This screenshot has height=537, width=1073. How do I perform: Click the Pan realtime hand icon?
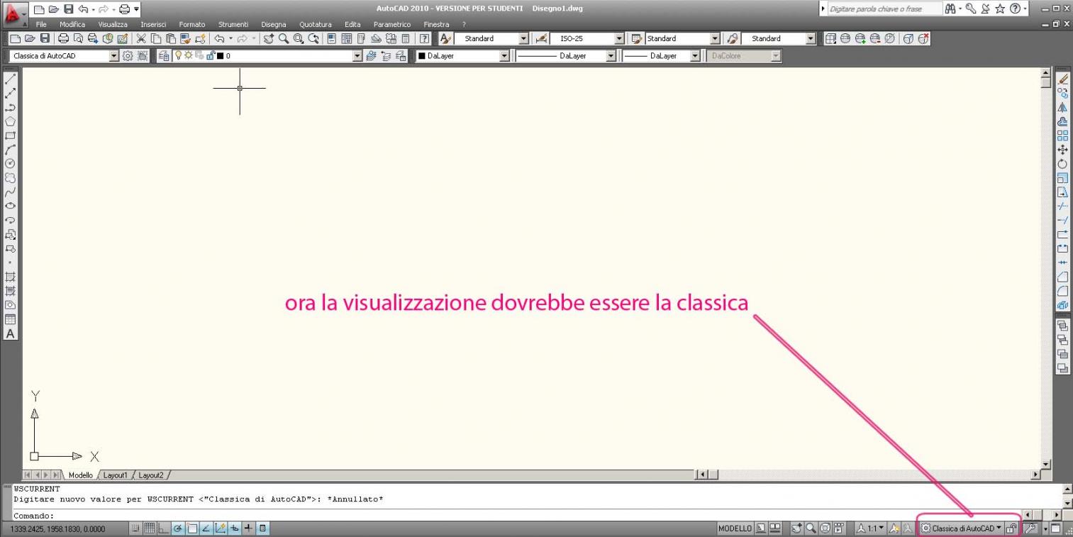pos(269,38)
